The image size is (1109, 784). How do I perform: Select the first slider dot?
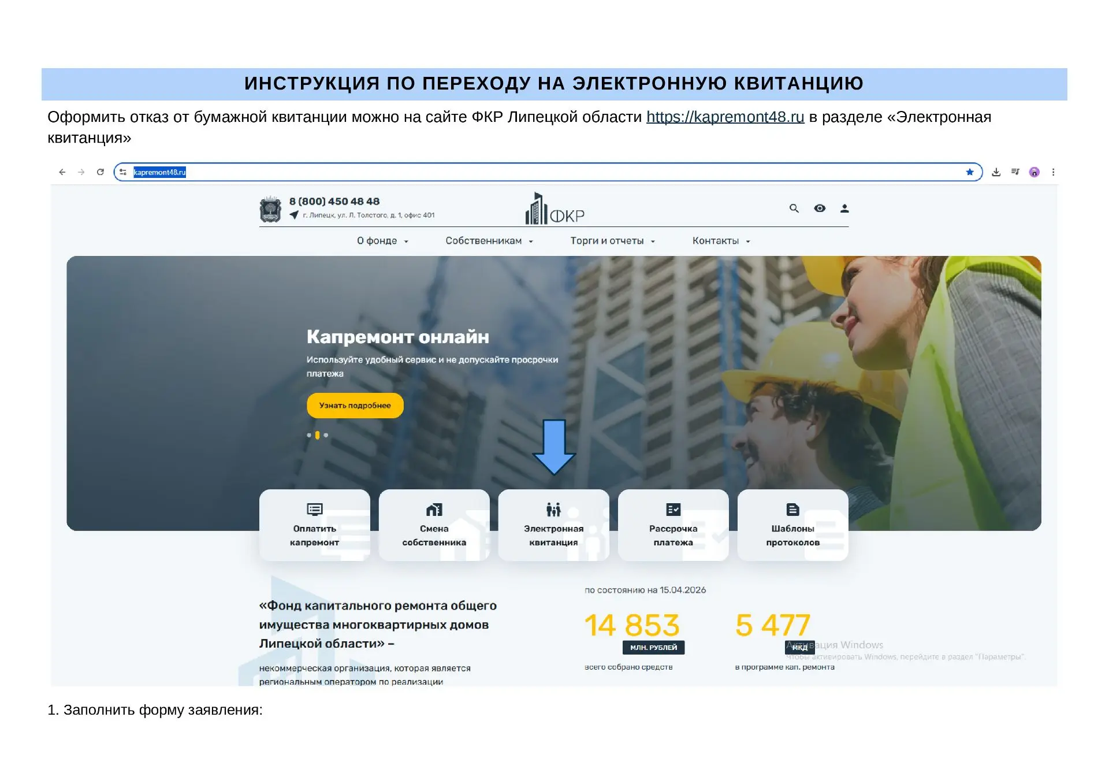point(309,436)
